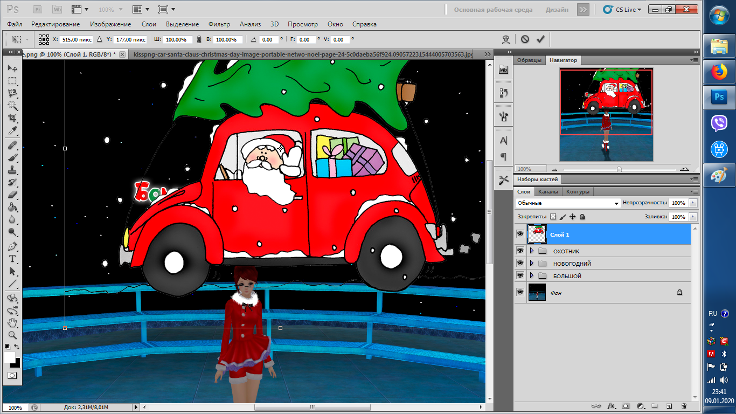The image size is (736, 414).
Task: Choose the Основная рабочая среда workspace
Action: click(x=493, y=10)
